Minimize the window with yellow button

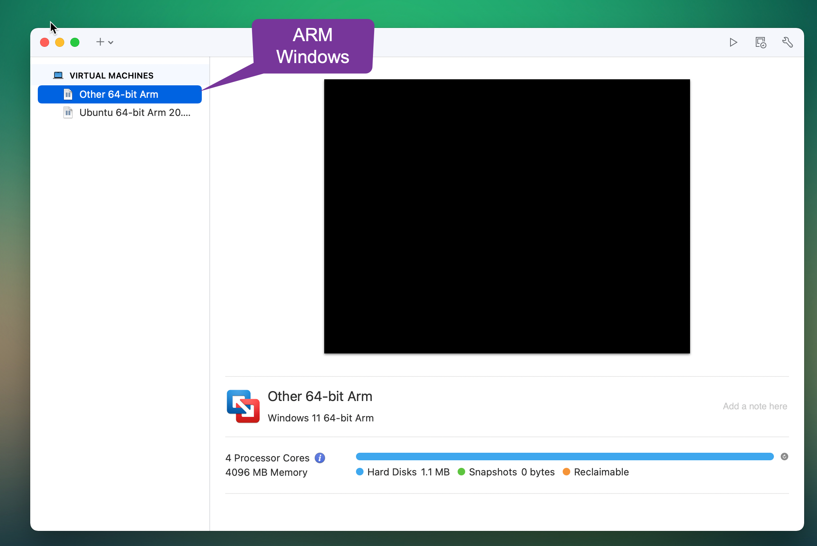[60, 42]
